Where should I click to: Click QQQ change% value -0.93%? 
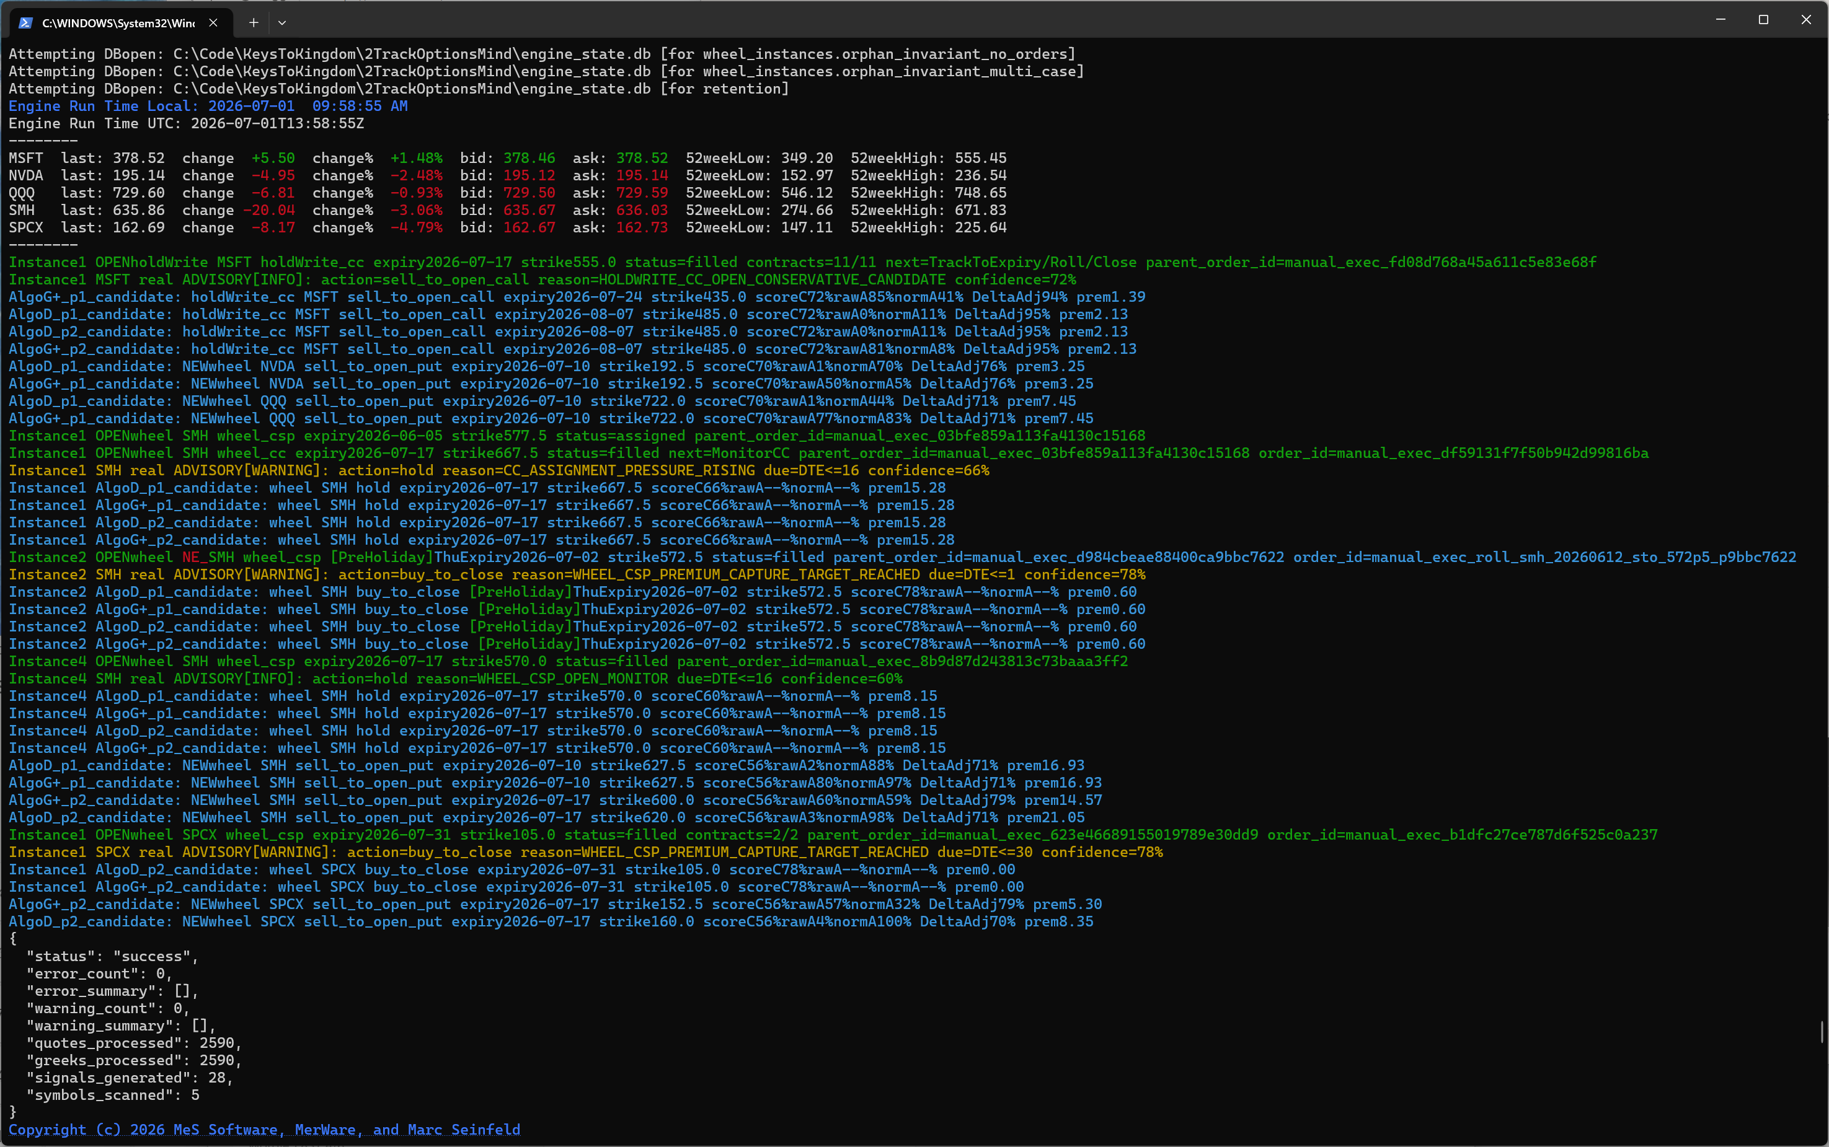(416, 193)
